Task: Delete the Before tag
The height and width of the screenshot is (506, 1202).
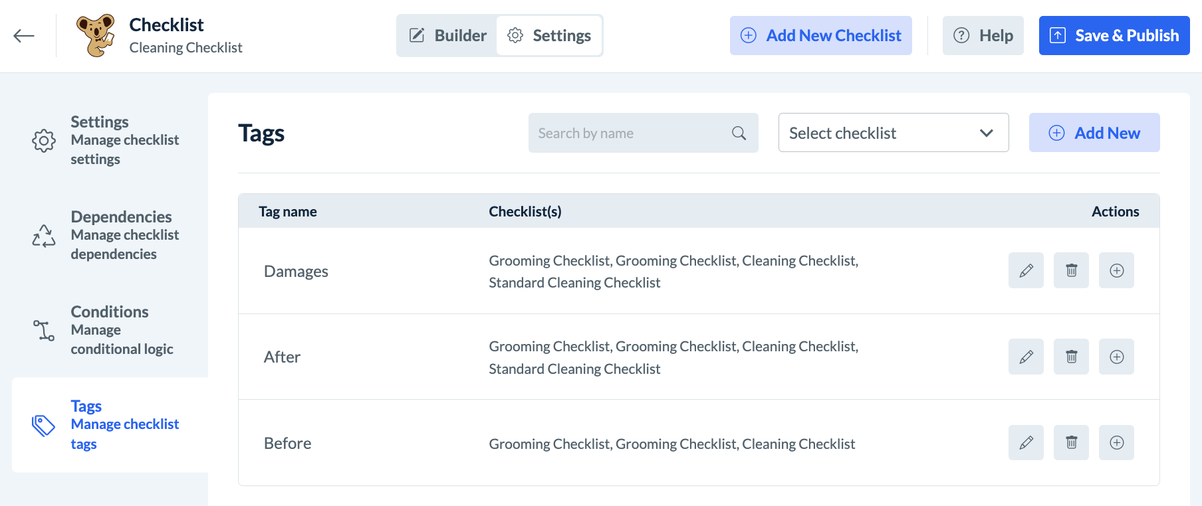Action: (x=1071, y=443)
